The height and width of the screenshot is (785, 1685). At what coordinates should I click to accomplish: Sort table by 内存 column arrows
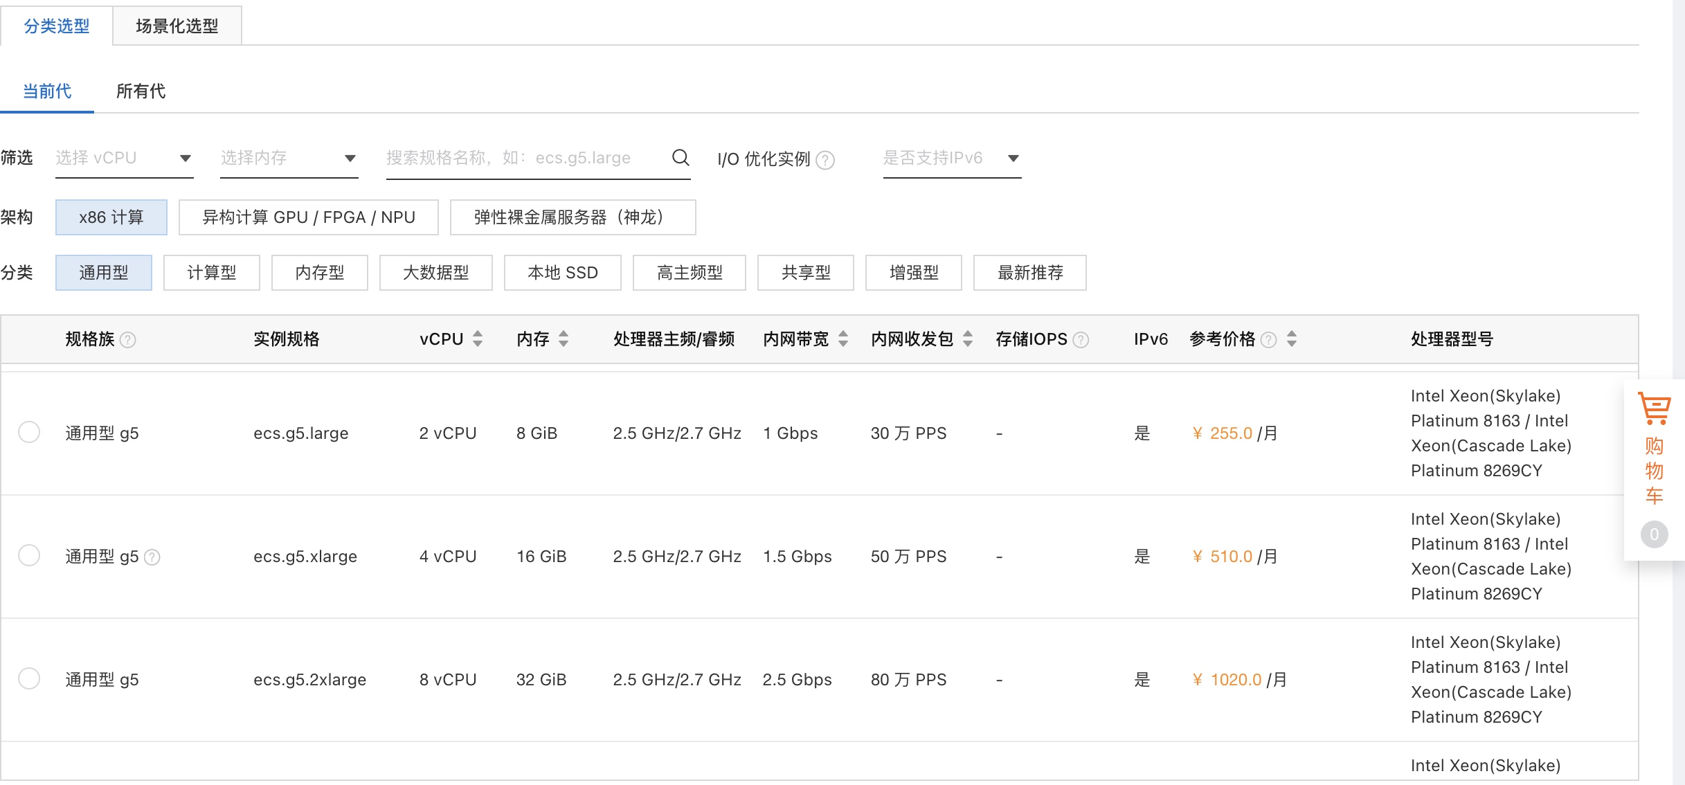(x=564, y=339)
